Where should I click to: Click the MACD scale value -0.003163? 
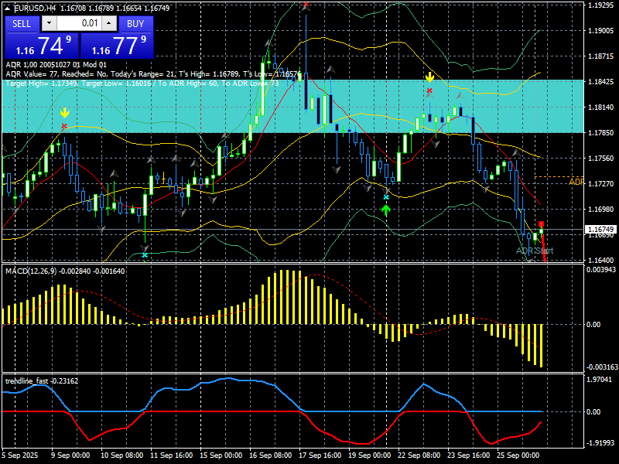602,367
